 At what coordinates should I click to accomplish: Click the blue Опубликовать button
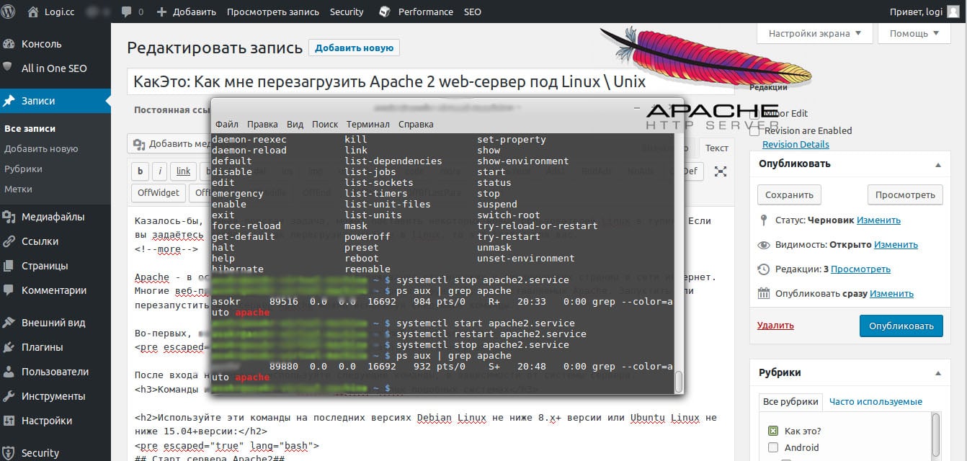pyautogui.click(x=901, y=326)
